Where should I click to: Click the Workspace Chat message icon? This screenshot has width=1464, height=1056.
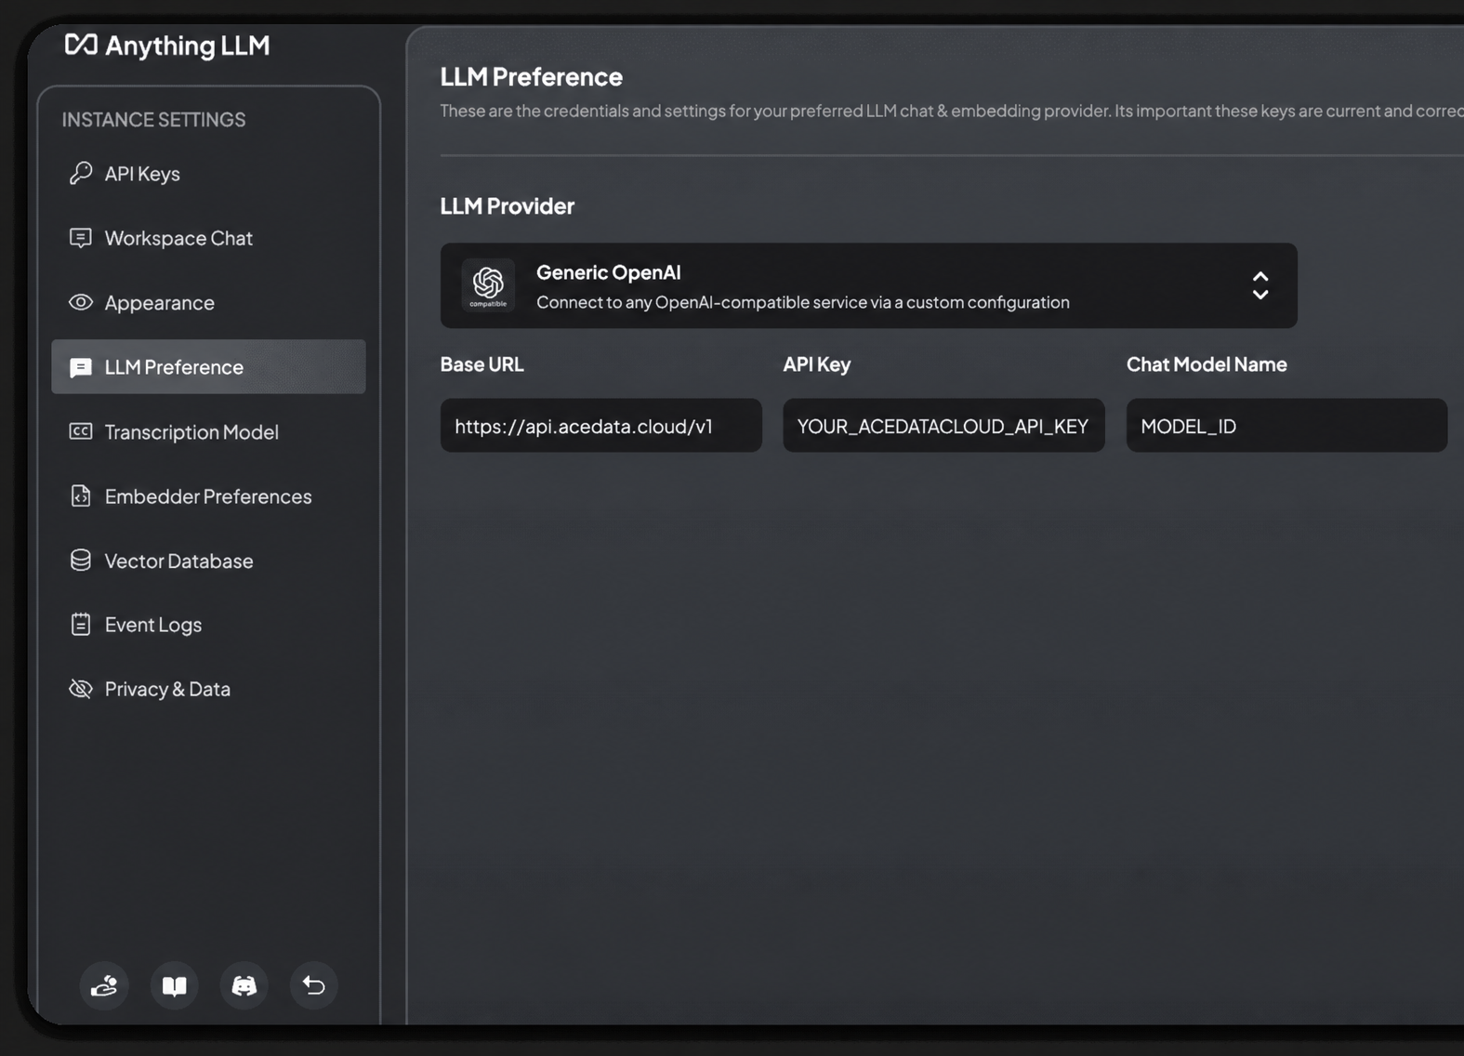coord(81,238)
